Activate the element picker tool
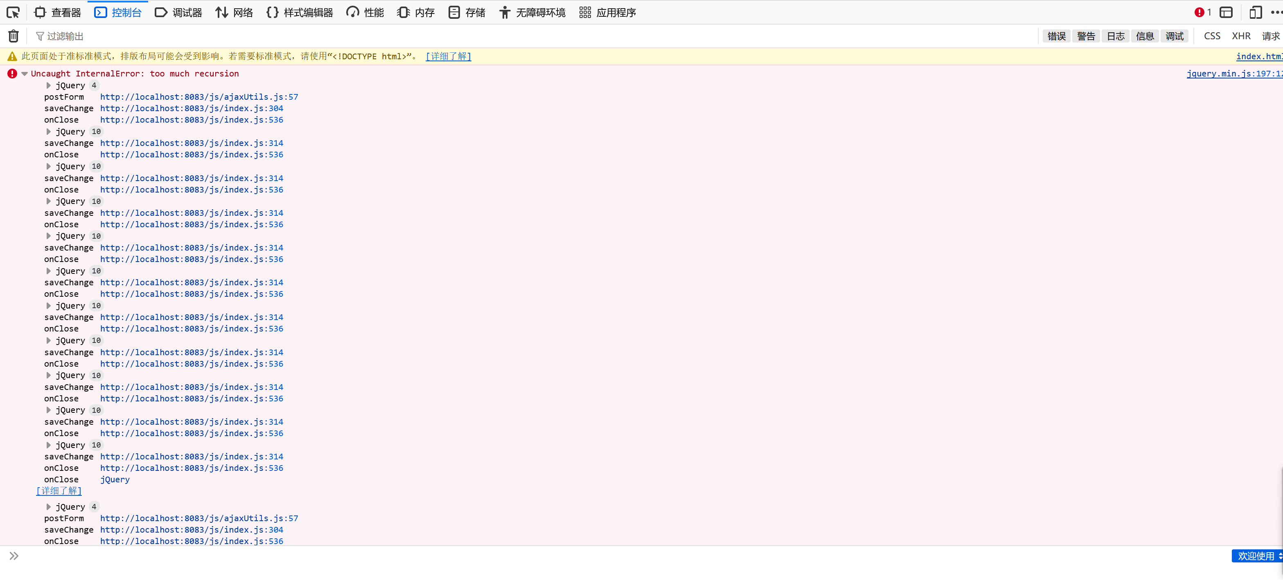This screenshot has height=580, width=1283. [x=14, y=12]
